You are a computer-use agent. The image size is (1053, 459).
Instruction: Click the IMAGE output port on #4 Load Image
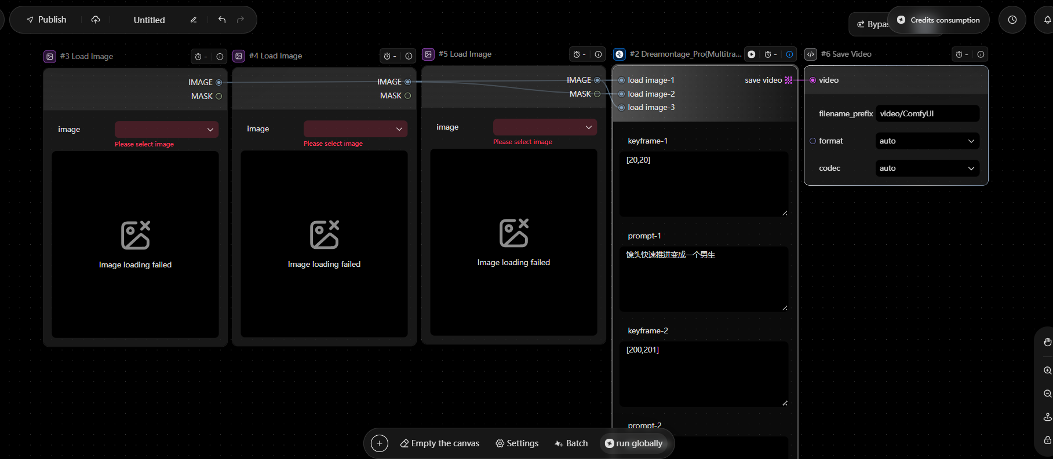pos(408,82)
